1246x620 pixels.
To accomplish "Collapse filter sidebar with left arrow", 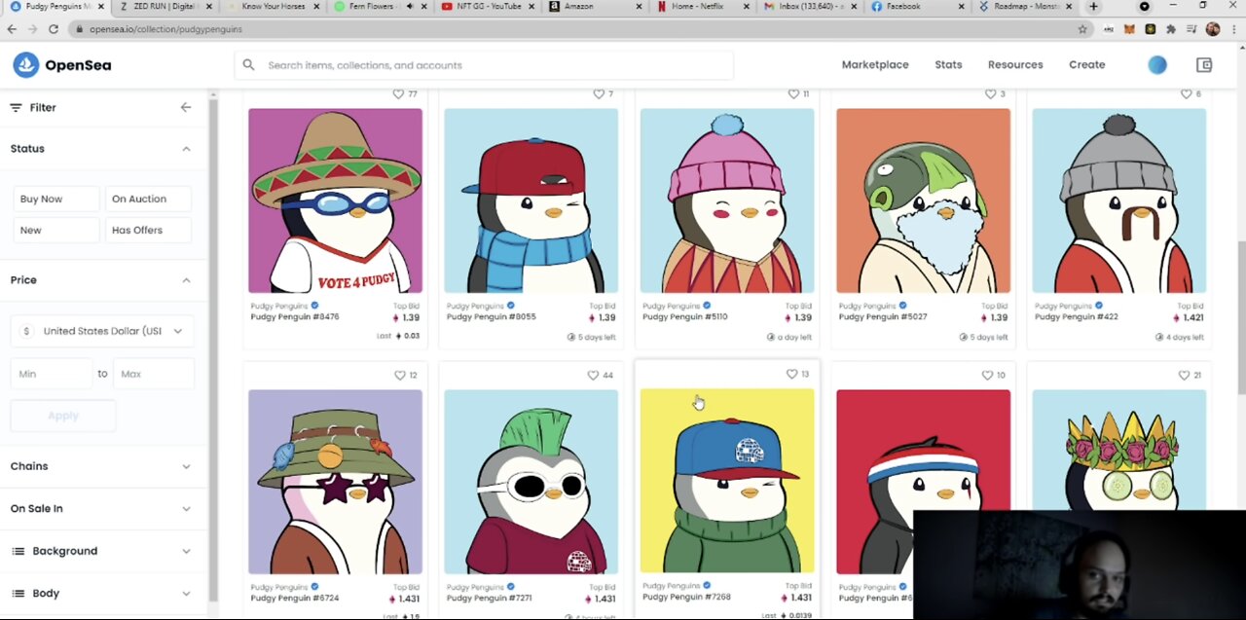I will click(x=186, y=107).
